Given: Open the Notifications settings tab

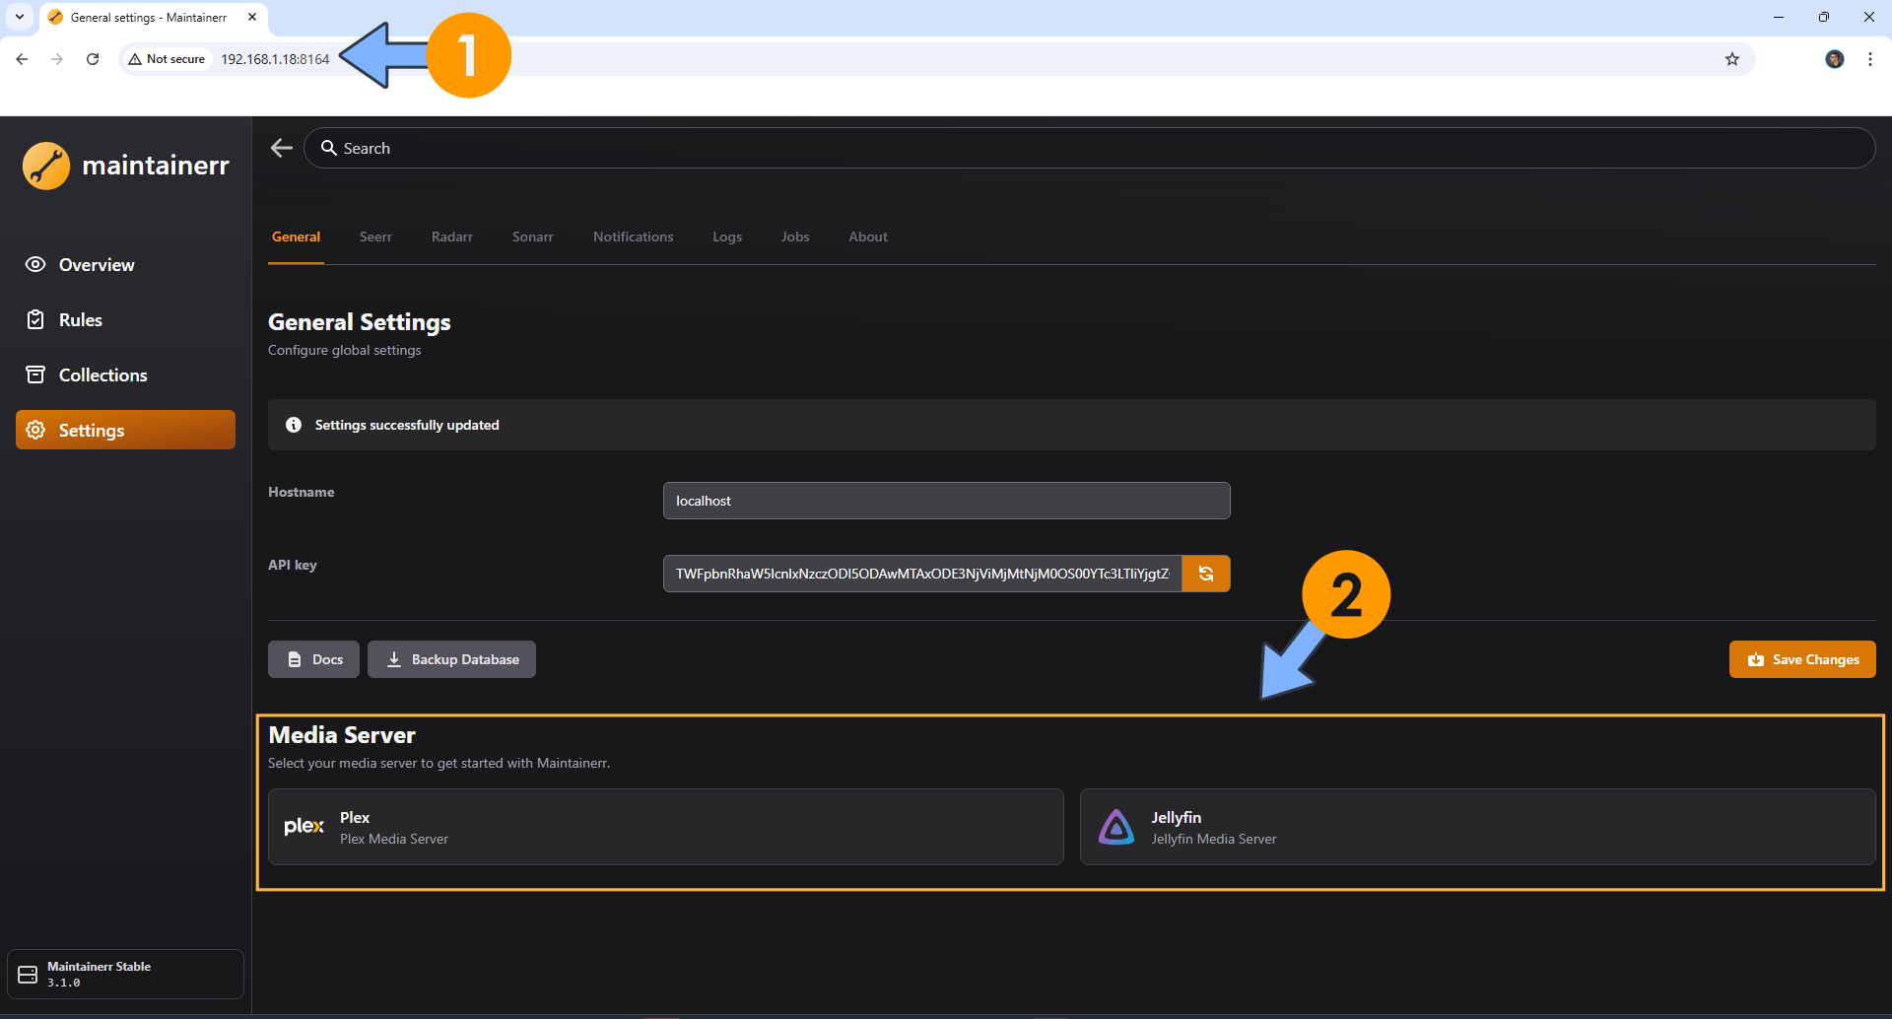Looking at the screenshot, I should coord(633,238).
